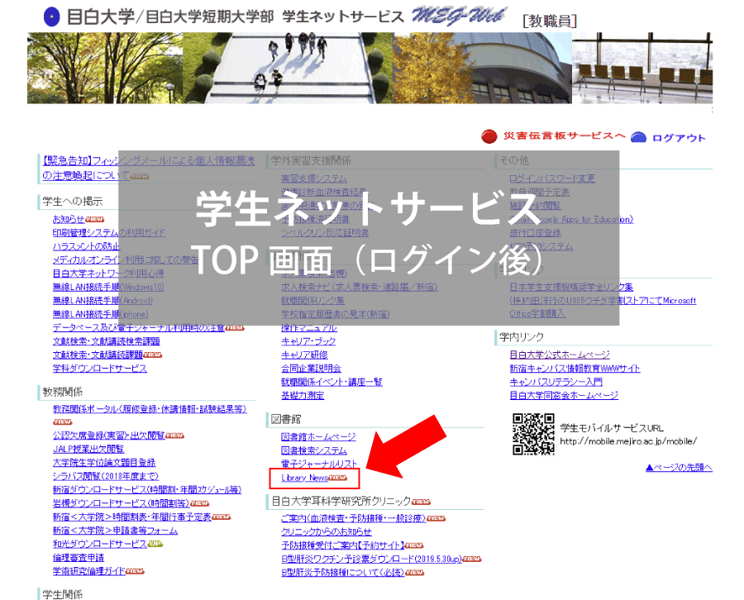Viewport: 744px width, 600px height.
Task: Open 学科ダウンロードサービス
Action: point(100,368)
